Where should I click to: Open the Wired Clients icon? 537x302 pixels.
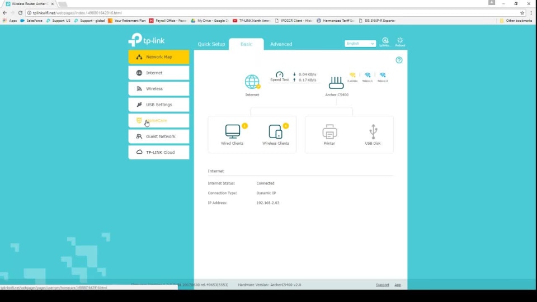click(233, 131)
